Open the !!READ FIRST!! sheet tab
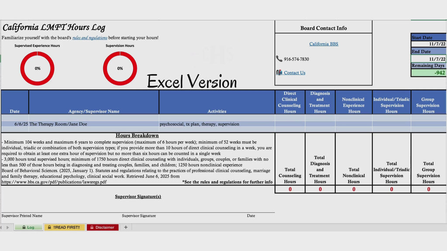 [65, 227]
